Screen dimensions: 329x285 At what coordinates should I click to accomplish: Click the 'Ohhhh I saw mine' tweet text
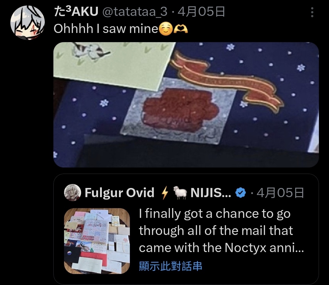tap(106, 29)
